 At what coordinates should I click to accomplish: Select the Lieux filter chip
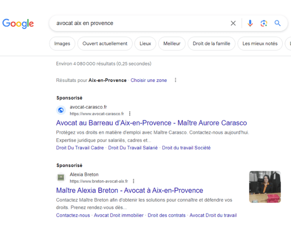point(145,44)
